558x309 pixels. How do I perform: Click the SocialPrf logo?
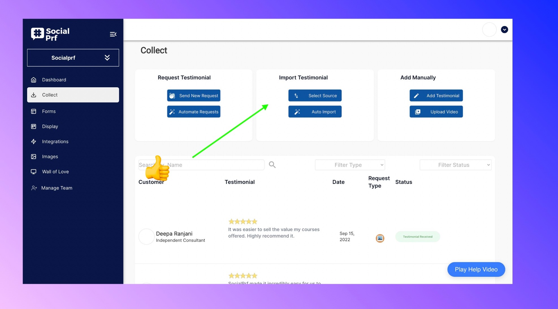click(x=50, y=34)
